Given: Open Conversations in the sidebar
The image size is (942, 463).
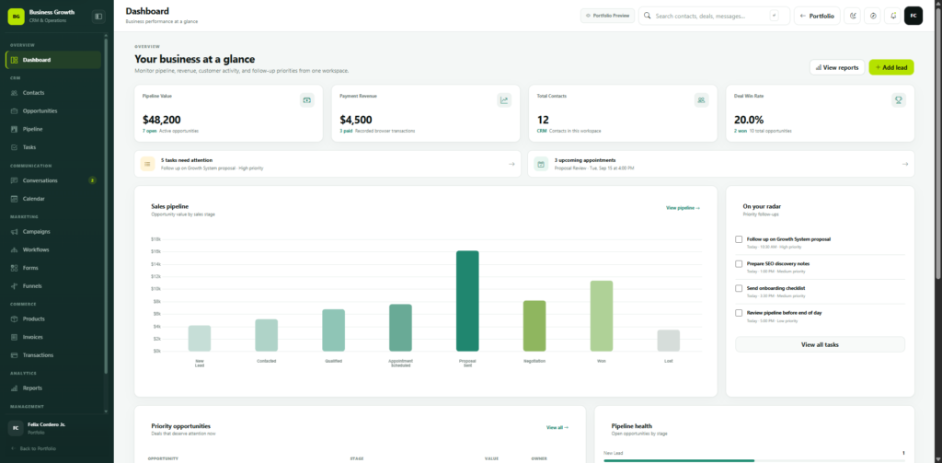Looking at the screenshot, I should (x=53, y=180).
